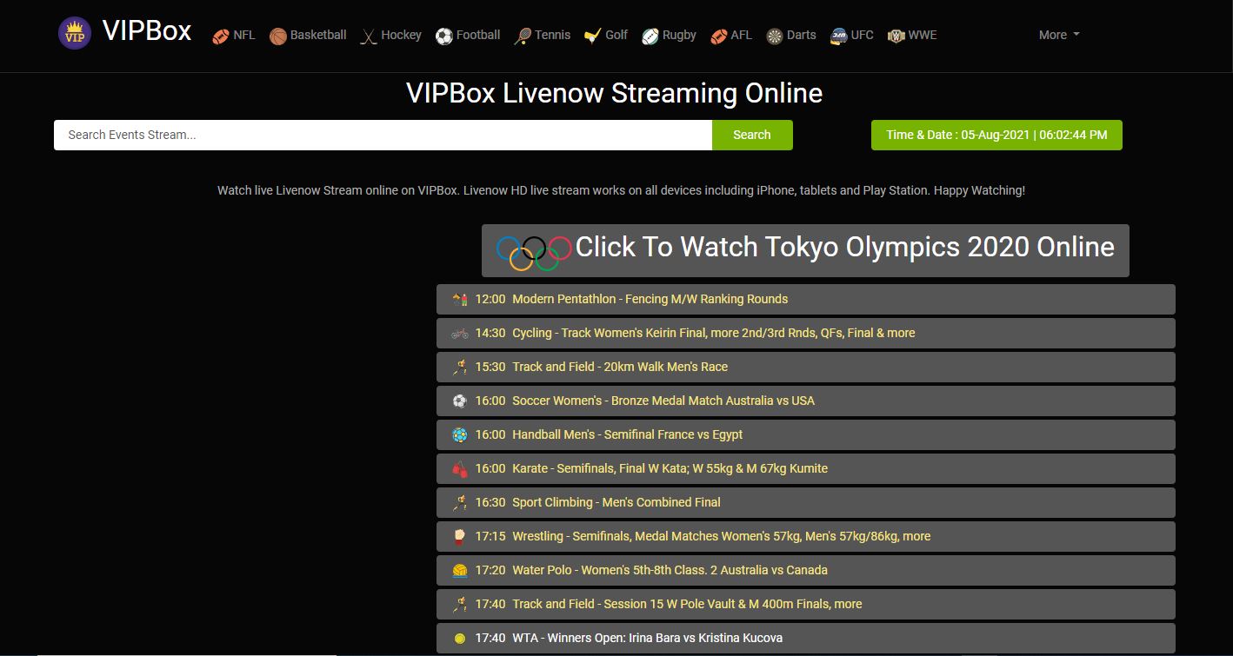
Task: Click the AFL ball icon
Action: click(718, 36)
